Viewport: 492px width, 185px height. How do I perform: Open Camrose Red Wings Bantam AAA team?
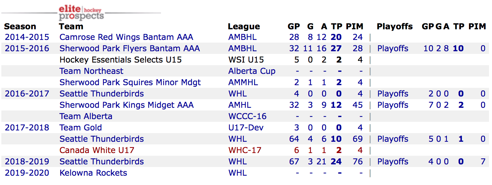pyautogui.click(x=126, y=37)
